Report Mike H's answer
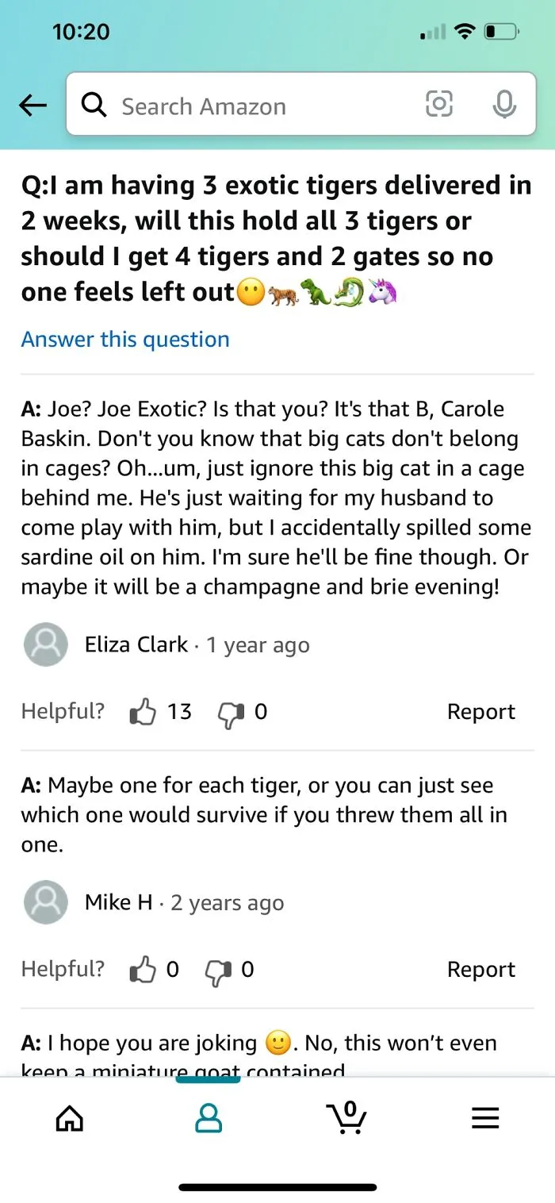The height and width of the screenshot is (1203, 555). [x=481, y=969]
